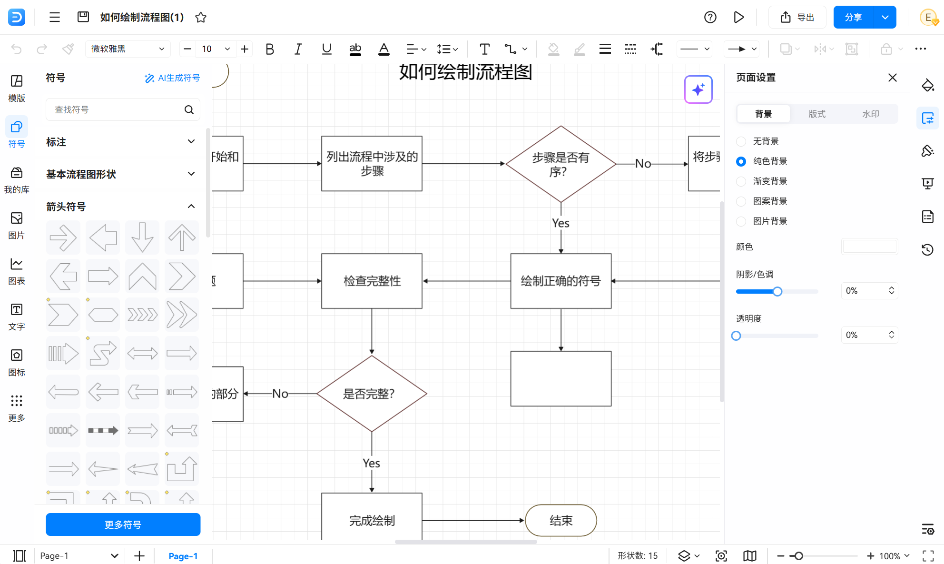Image resolution: width=944 pixels, height=564 pixels.
Task: Open the hamburger main menu
Action: (55, 17)
